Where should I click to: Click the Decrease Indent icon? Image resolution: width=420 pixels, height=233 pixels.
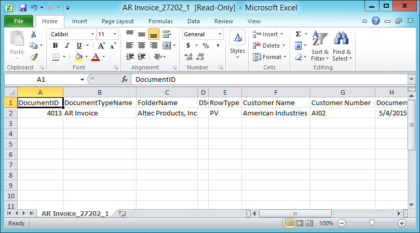pyautogui.click(x=130, y=56)
